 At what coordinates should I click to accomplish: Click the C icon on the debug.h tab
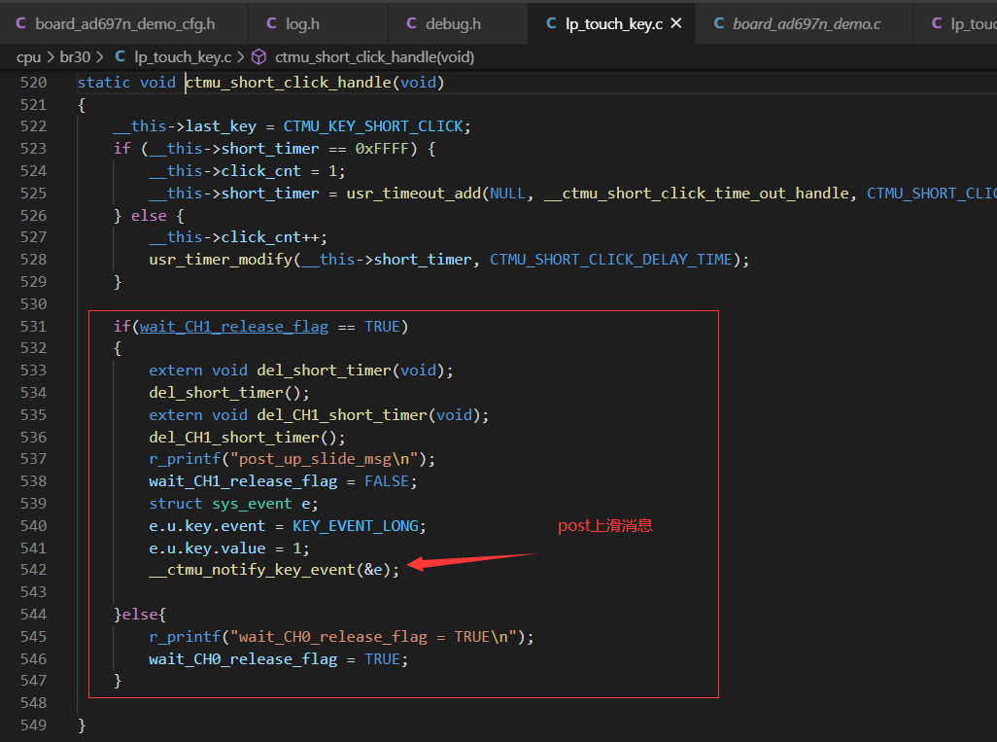pos(411,23)
